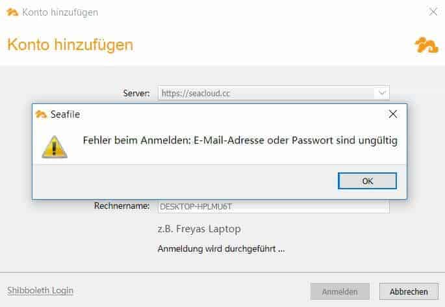The width and height of the screenshot is (445, 307).
Task: Click the Server label
Action: (136, 93)
